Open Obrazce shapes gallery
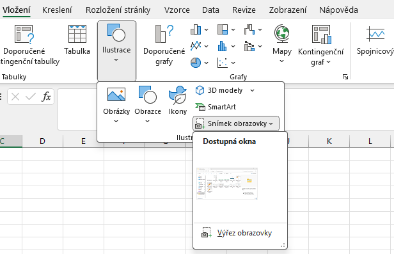The image size is (394, 254). (x=148, y=105)
